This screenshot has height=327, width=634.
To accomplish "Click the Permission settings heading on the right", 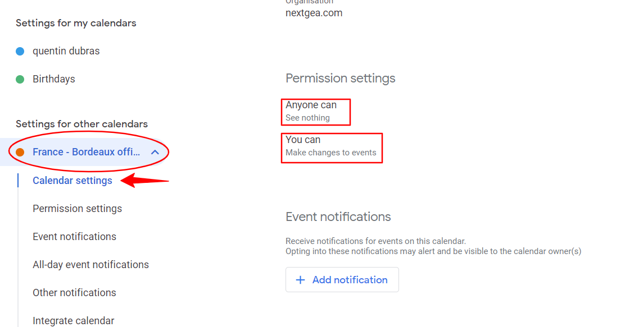I will pos(341,79).
